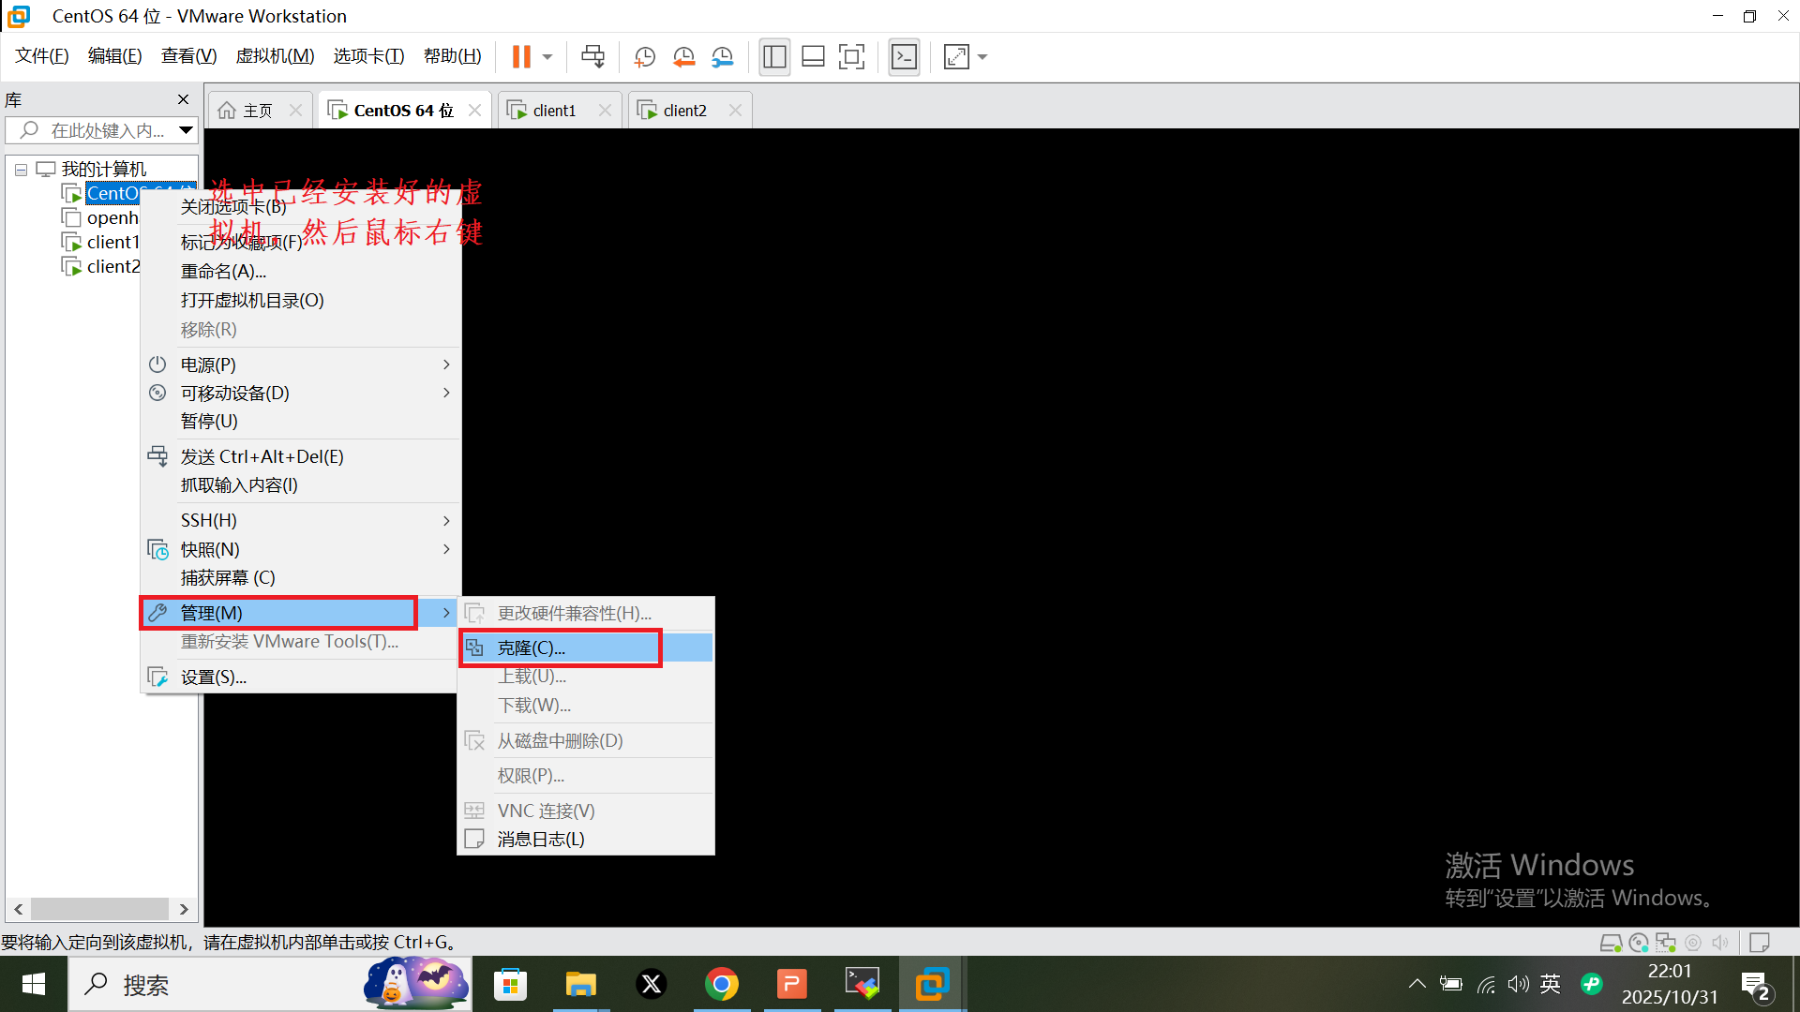This screenshot has height=1012, width=1800.
Task: Choose 设置(S)... from the context menu
Action: (x=214, y=677)
